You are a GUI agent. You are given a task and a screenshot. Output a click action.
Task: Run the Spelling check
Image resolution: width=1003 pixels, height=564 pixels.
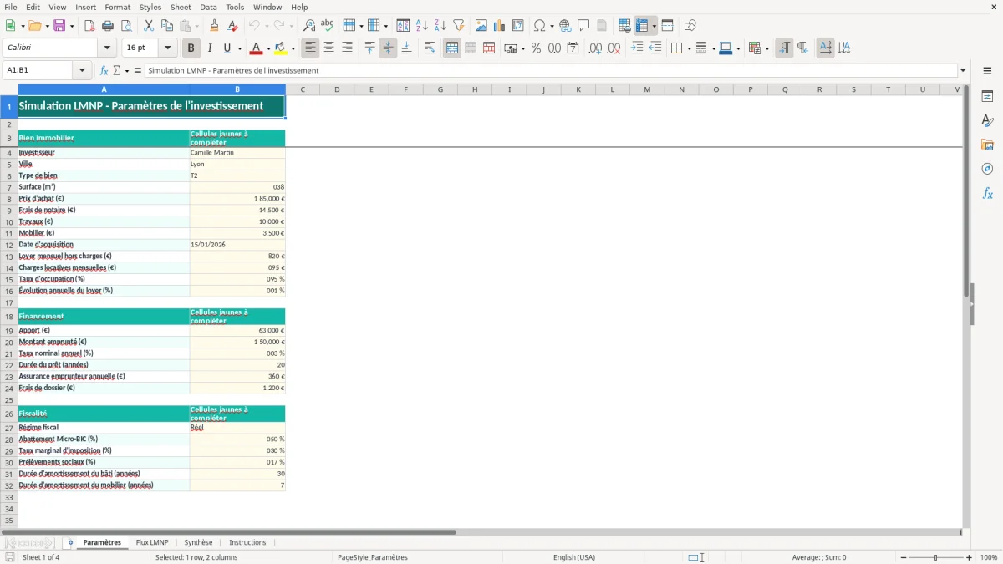[328, 26]
